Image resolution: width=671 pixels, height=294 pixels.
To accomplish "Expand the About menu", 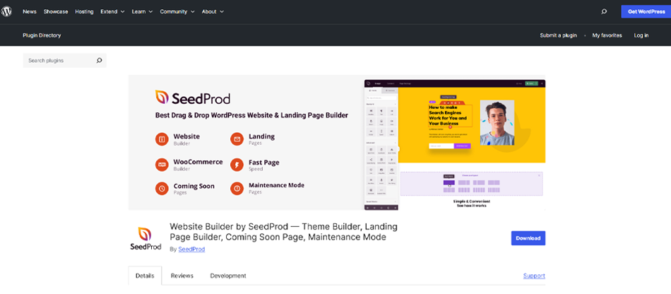I will pyautogui.click(x=213, y=11).
